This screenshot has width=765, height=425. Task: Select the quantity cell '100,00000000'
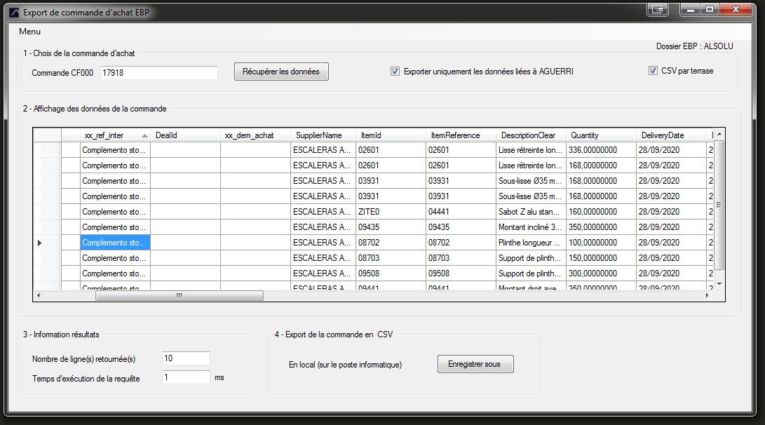(602, 243)
